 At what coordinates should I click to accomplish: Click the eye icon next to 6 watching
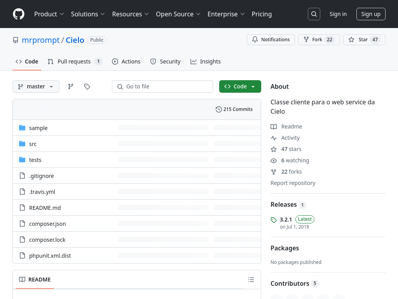pos(274,161)
